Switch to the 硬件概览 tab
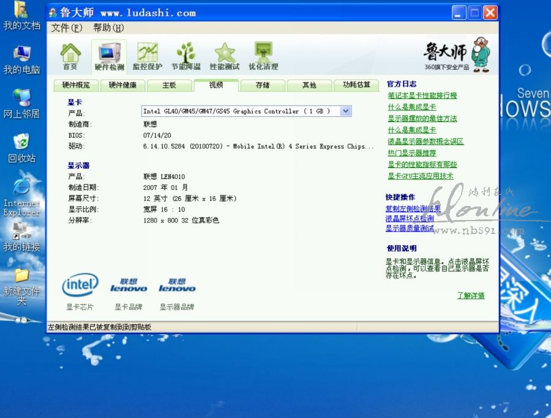Viewport: 551px width, 418px height. (x=76, y=85)
